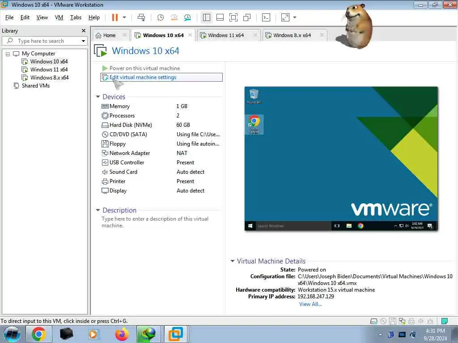This screenshot has height=343, width=458.
Task: Click the stretch guest display icon
Action: 285,17
